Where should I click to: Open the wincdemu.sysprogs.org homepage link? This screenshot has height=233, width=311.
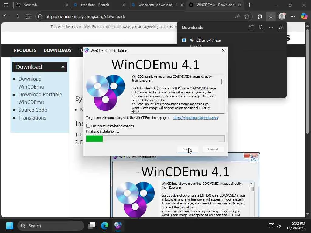[196, 118]
